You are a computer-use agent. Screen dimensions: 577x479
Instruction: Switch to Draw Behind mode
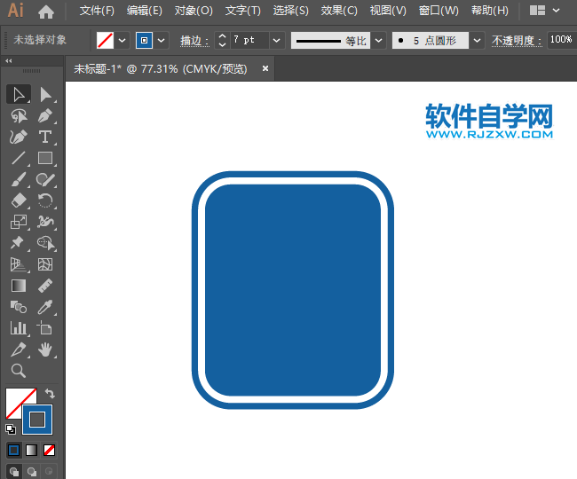pyautogui.click(x=33, y=471)
